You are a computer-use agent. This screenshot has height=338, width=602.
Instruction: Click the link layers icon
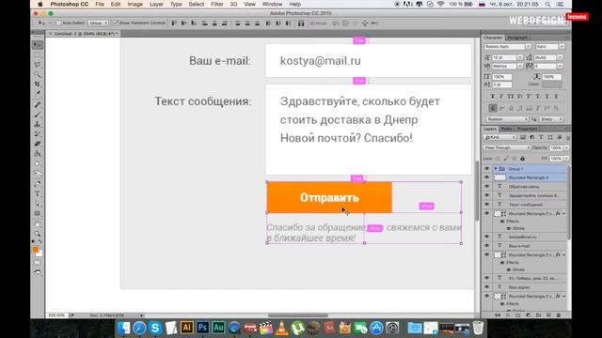(498, 315)
